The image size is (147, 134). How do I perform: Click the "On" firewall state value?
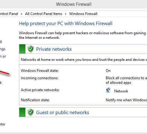108,71
